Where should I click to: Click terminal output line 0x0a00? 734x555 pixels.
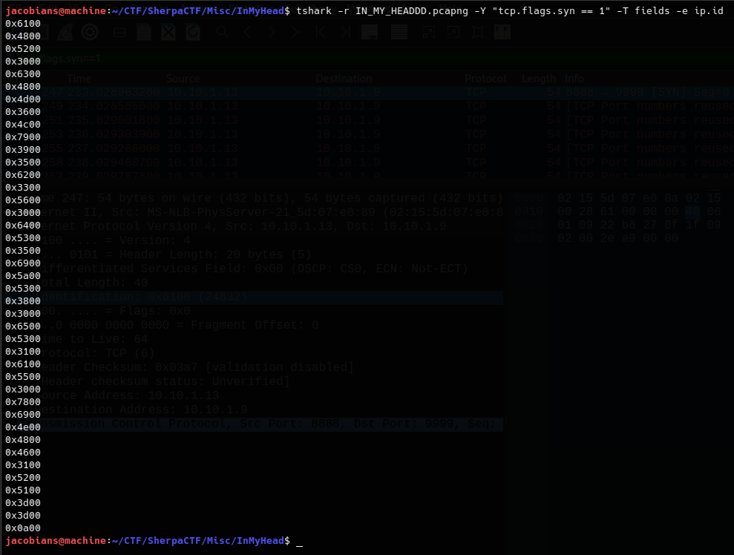(x=23, y=528)
